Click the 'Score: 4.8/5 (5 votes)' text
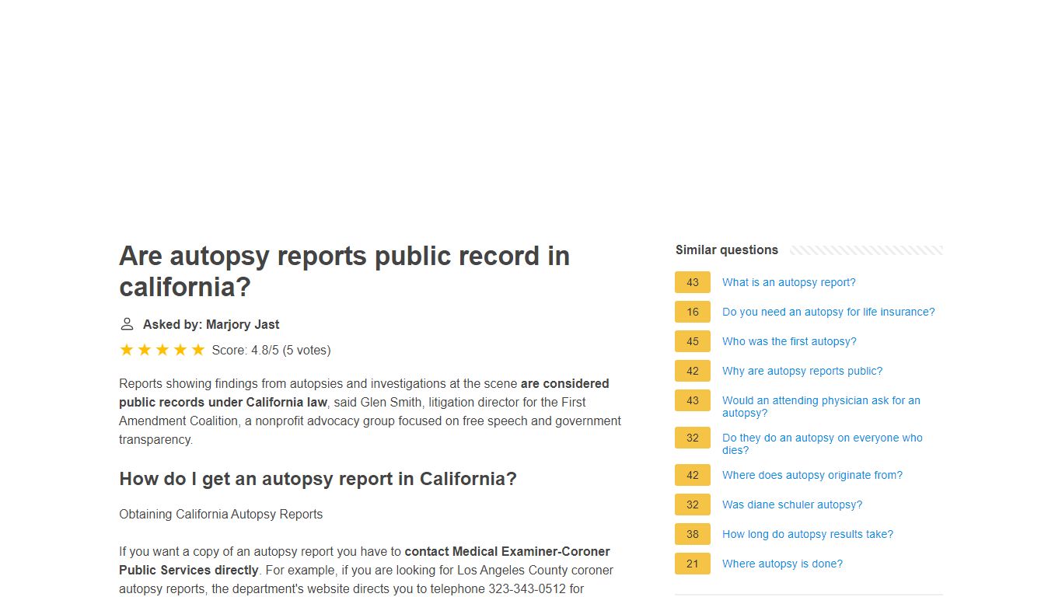The width and height of the screenshot is (1062, 597). [271, 350]
